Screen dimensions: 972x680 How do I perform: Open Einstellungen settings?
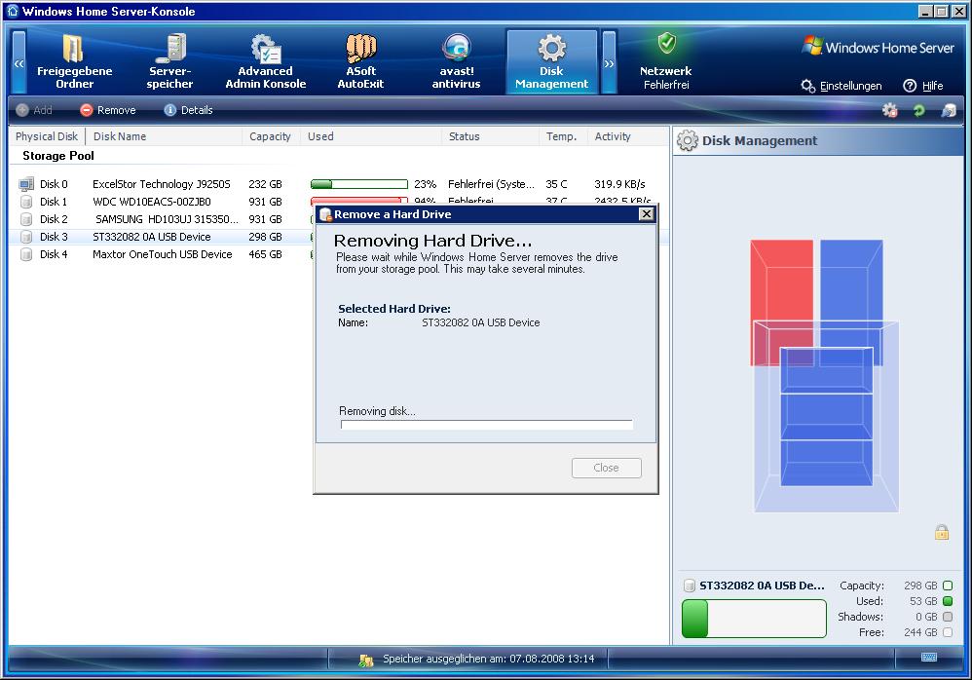click(x=841, y=86)
